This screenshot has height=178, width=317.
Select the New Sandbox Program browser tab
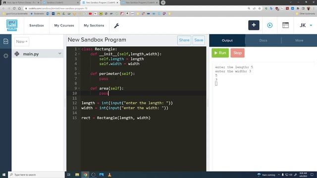(100, 2)
